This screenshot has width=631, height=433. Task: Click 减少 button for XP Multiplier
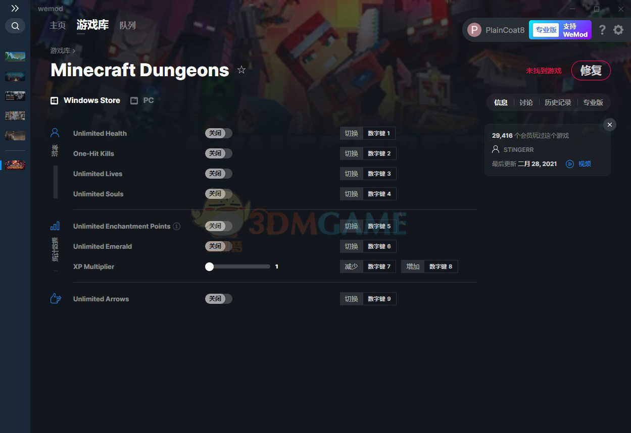coord(352,266)
